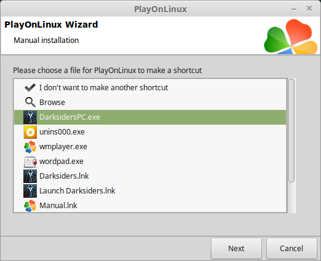Select the DarksidersPC.exe file name

69,117
